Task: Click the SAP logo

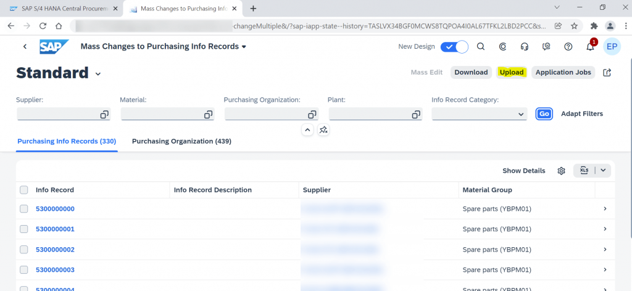Action: click(x=54, y=47)
